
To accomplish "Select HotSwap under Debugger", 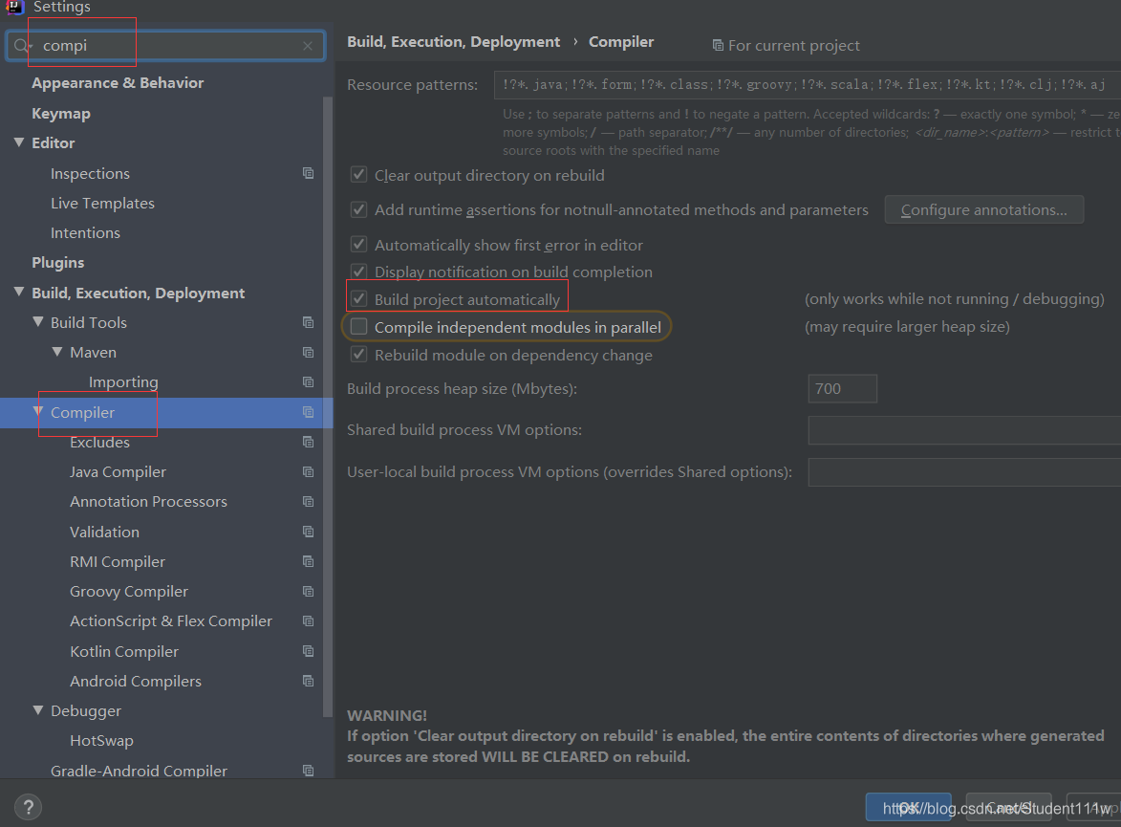I will [x=101, y=740].
